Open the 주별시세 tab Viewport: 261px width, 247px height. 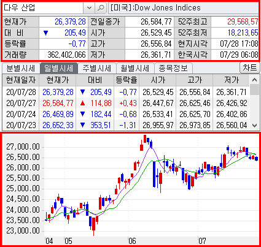(x=97, y=68)
